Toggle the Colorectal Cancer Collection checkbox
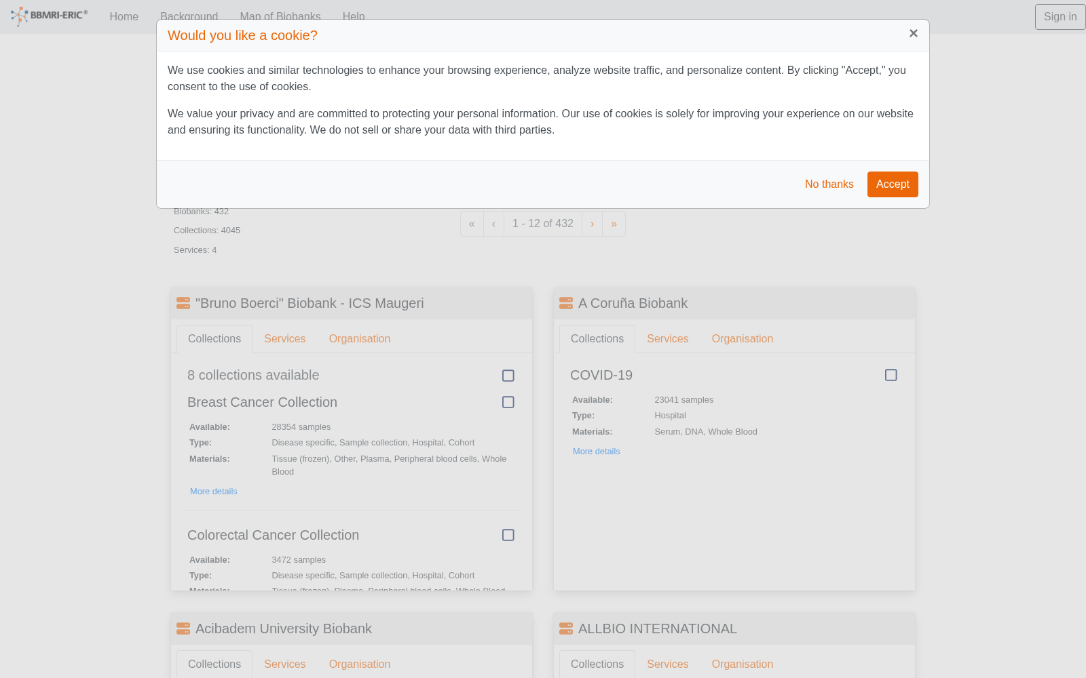The image size is (1086, 678). click(x=508, y=535)
